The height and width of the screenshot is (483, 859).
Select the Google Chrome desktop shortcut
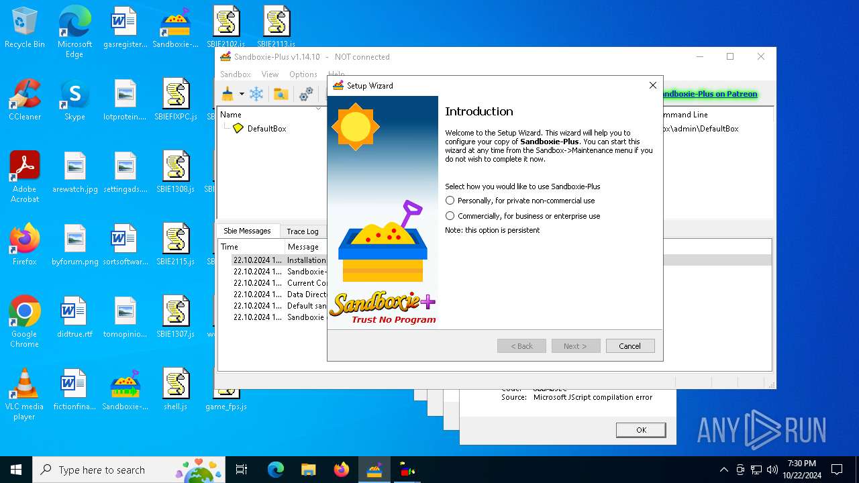tap(25, 321)
